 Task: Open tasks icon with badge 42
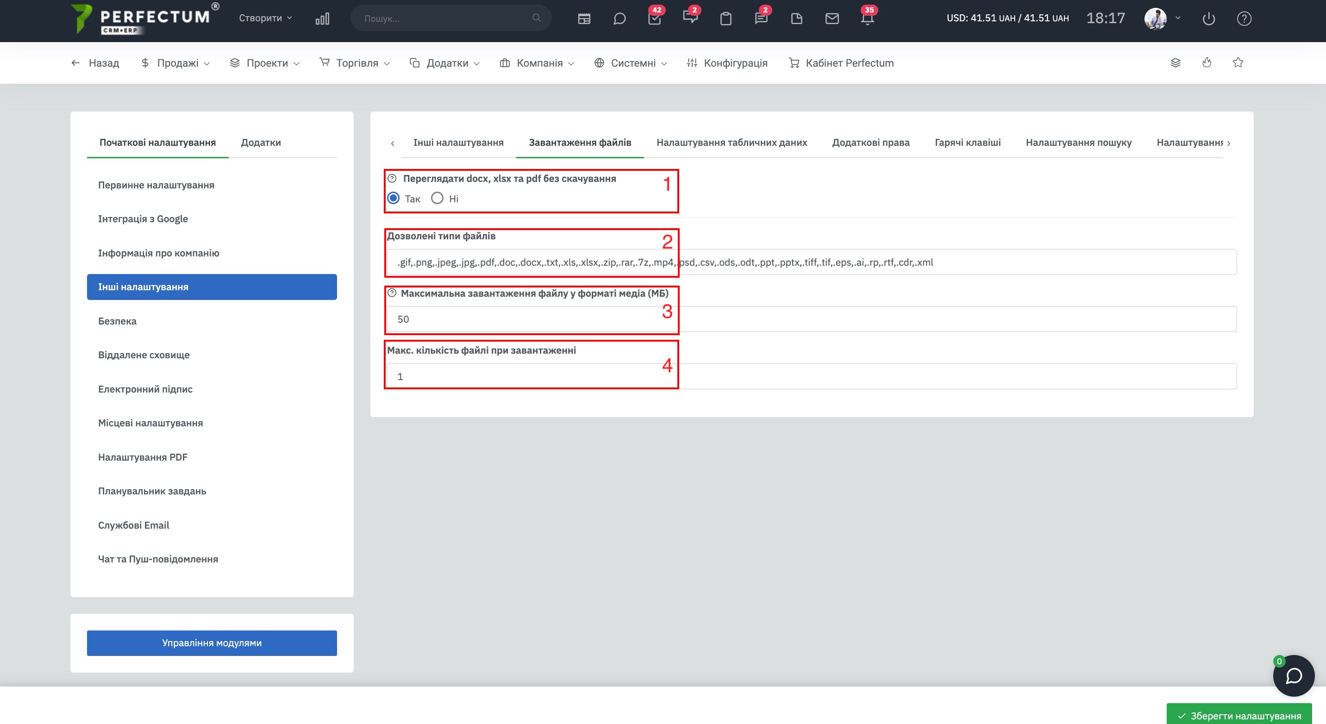(x=655, y=19)
